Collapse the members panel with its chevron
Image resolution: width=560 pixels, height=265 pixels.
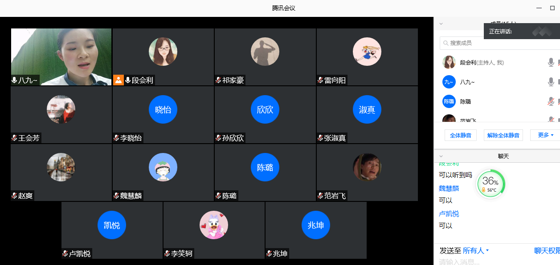pos(441,24)
